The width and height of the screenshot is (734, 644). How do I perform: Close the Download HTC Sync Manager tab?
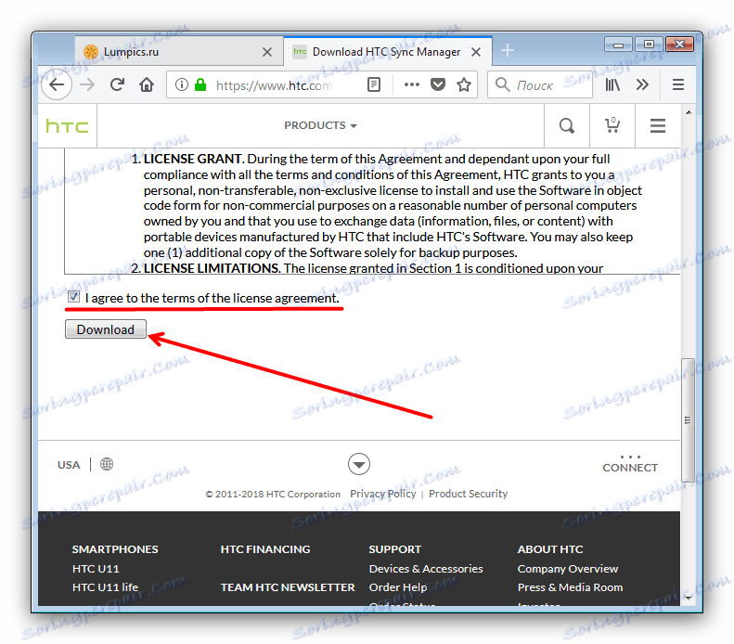coord(476,52)
